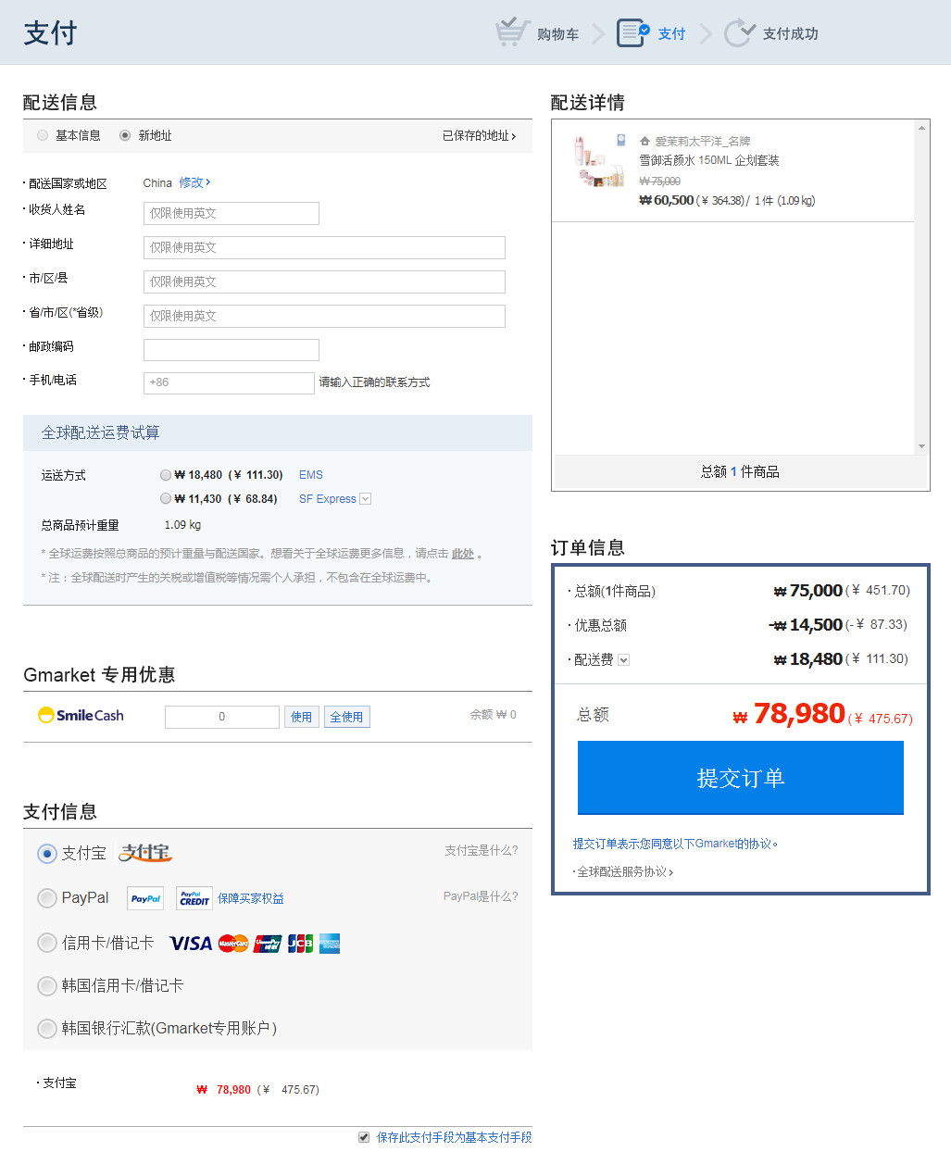Focus the 详细地址 input field
The image size is (951, 1164).
tap(324, 247)
